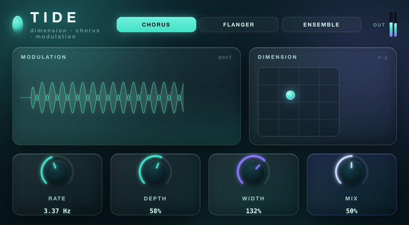Click the RATE label
This screenshot has width=409, height=225.
pos(57,198)
